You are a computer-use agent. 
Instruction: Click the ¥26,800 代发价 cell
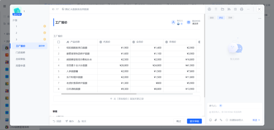tap(114, 65)
